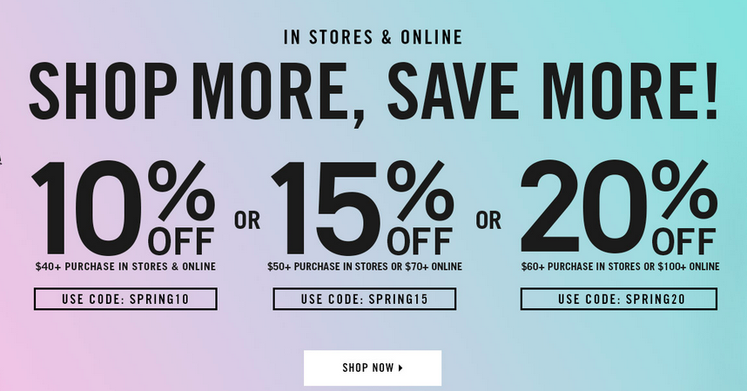Click the Shop Now button
Viewport: 747px width, 391px height.
coord(372,367)
